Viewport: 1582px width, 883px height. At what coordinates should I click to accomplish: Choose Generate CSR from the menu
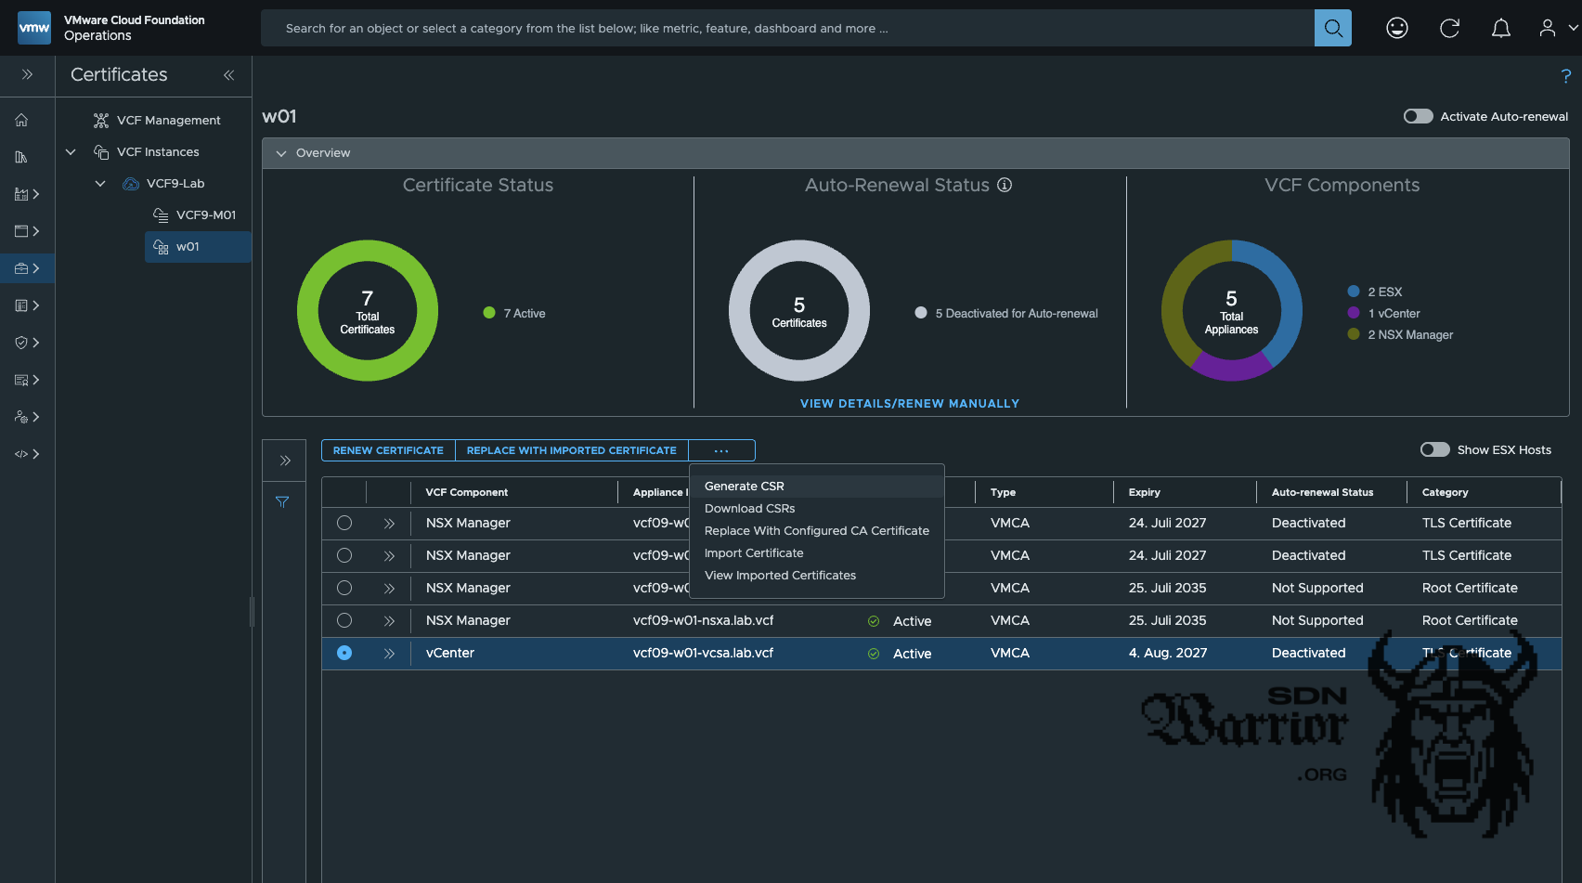[x=744, y=487]
